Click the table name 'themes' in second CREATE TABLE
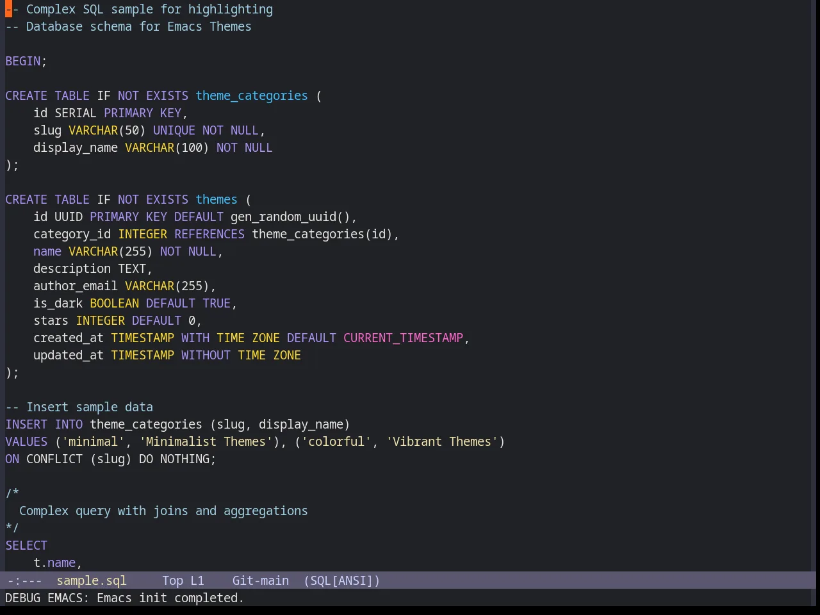The width and height of the screenshot is (820, 615). pyautogui.click(x=217, y=199)
